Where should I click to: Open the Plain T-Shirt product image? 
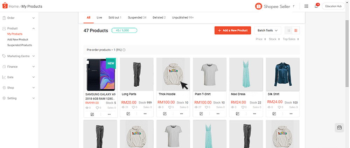click(210, 75)
